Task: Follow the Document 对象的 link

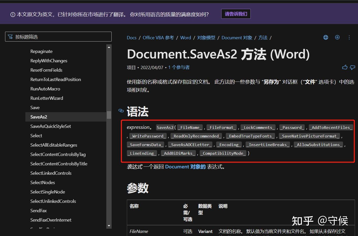Action: point(185,167)
